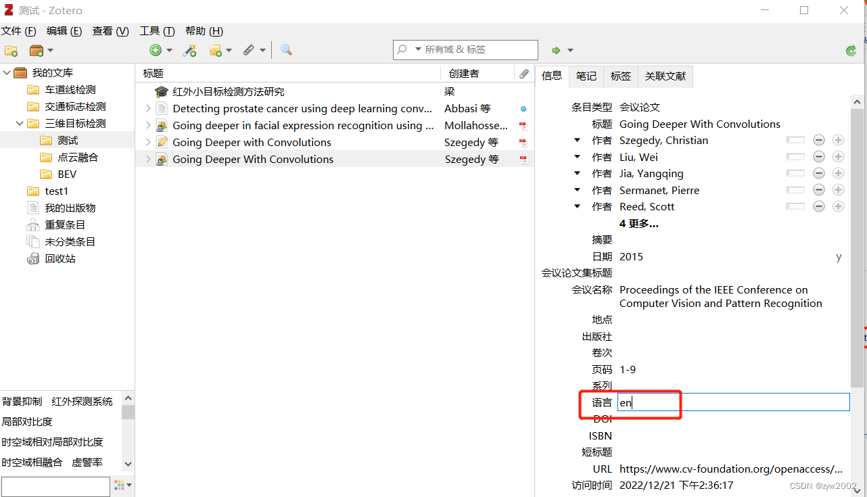This screenshot has width=867, height=497.
Task: Open the 帮助 (H) menu
Action: click(204, 31)
